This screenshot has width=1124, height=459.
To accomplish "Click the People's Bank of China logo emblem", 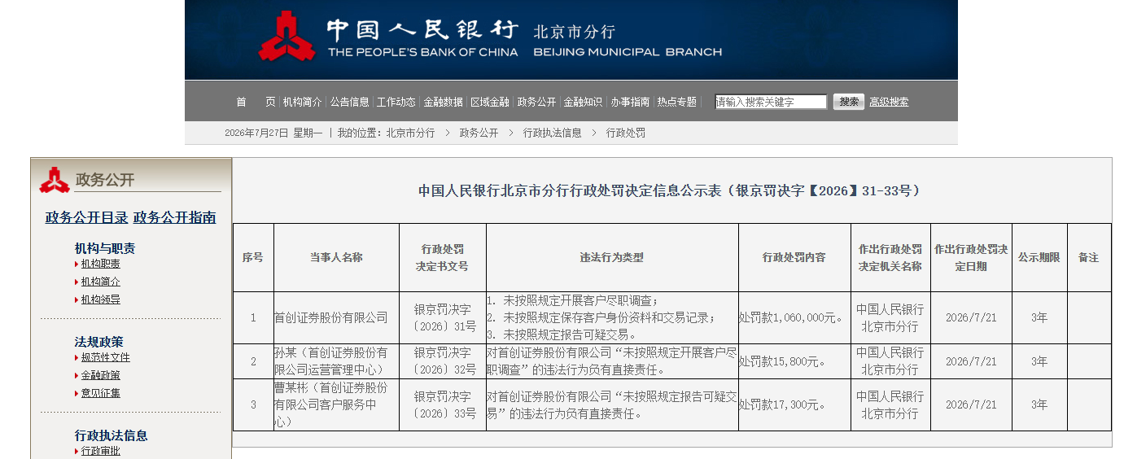I will (x=286, y=37).
